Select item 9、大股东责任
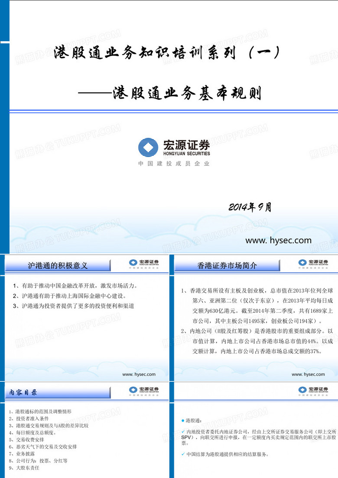 click(24, 468)
